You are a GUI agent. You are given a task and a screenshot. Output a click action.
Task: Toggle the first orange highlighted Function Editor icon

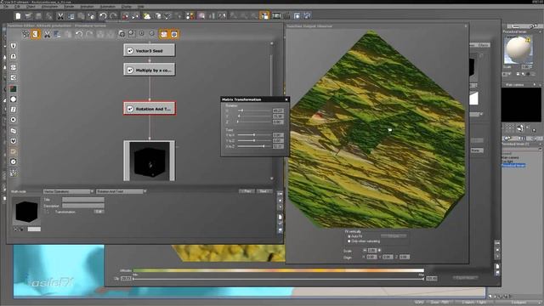coord(36,34)
